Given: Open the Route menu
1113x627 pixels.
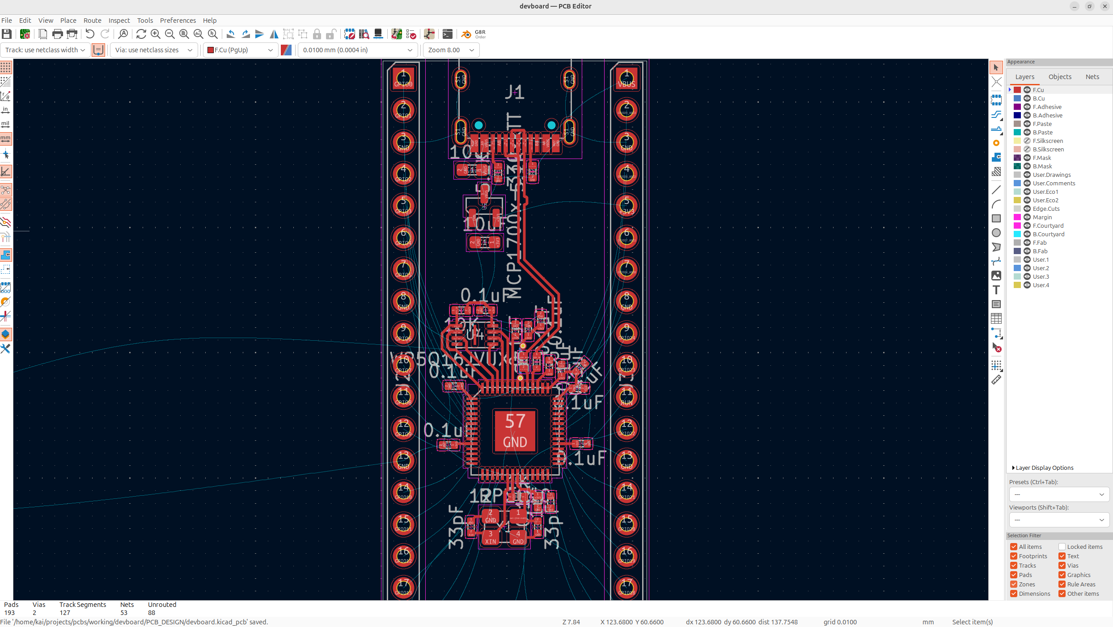Looking at the screenshot, I should [x=92, y=21].
